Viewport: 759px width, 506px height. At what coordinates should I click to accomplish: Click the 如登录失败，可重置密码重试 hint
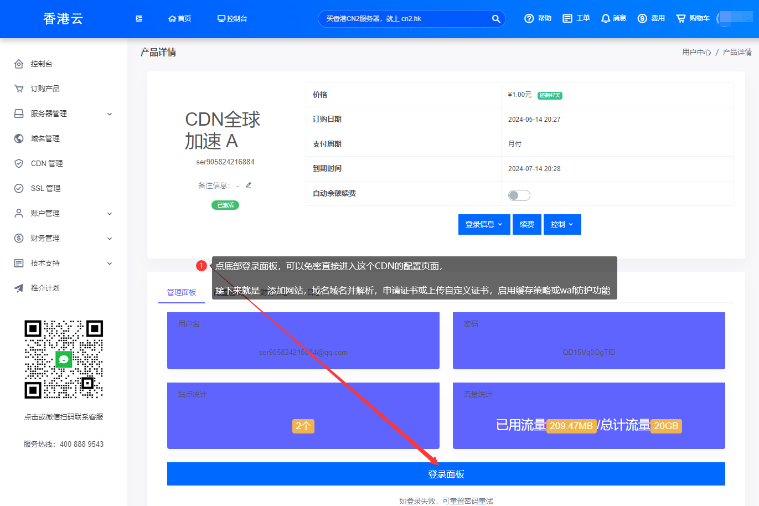446,501
